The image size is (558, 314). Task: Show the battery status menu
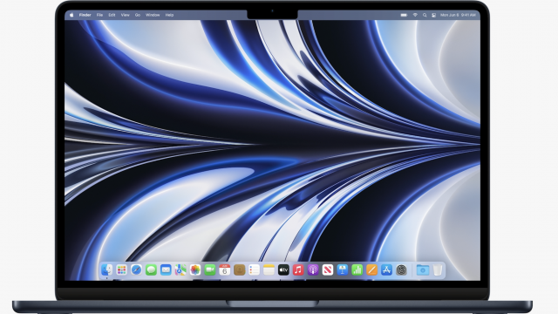point(404,15)
